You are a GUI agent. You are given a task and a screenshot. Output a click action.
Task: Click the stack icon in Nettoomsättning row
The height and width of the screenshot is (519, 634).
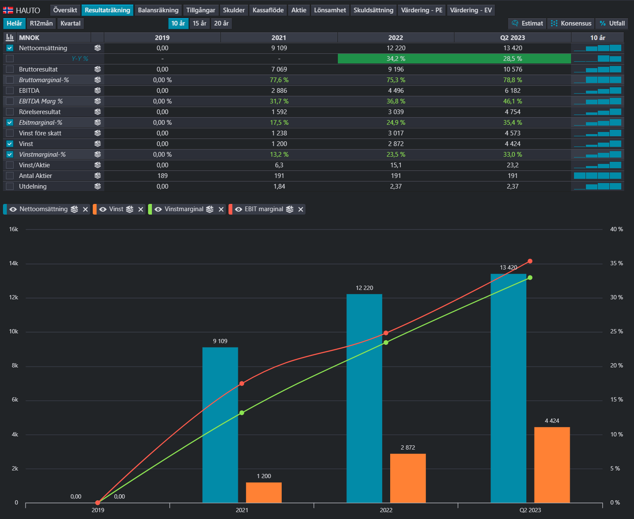(x=97, y=48)
